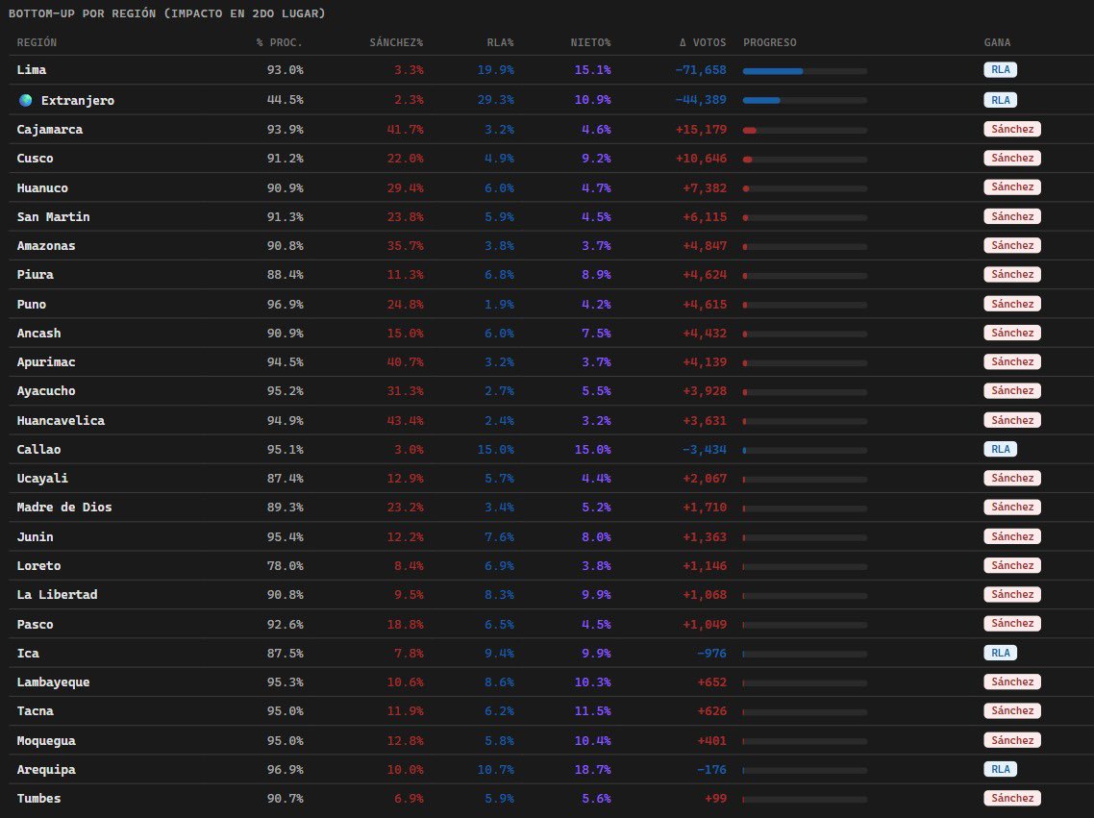Select the La Libertad region name

coord(58,595)
